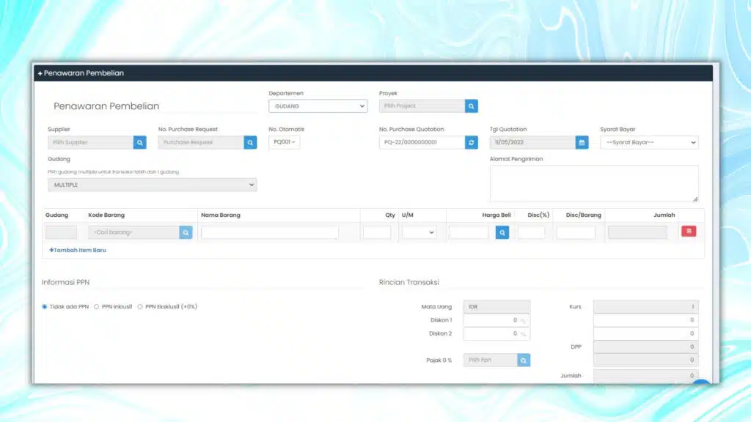Click Tambah Item Baru link

click(78, 251)
